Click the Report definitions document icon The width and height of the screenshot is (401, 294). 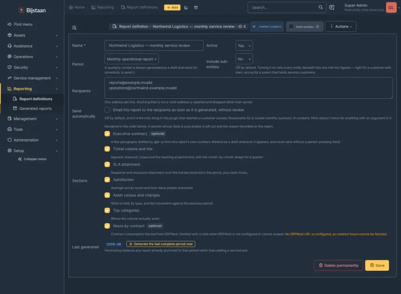15,99
